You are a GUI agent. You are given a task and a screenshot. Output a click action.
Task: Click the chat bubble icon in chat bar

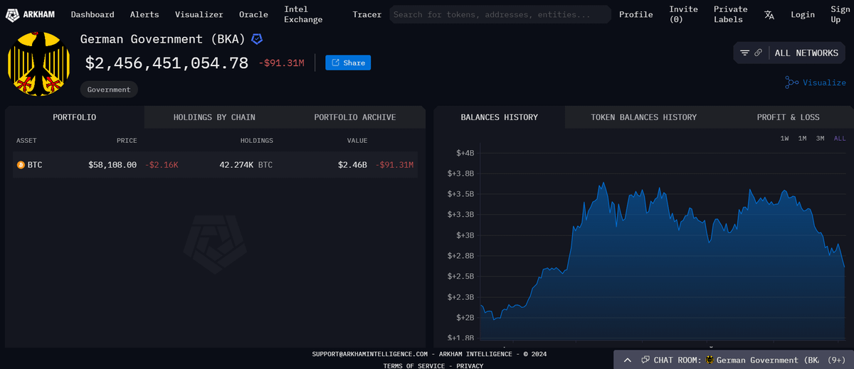tap(645, 360)
